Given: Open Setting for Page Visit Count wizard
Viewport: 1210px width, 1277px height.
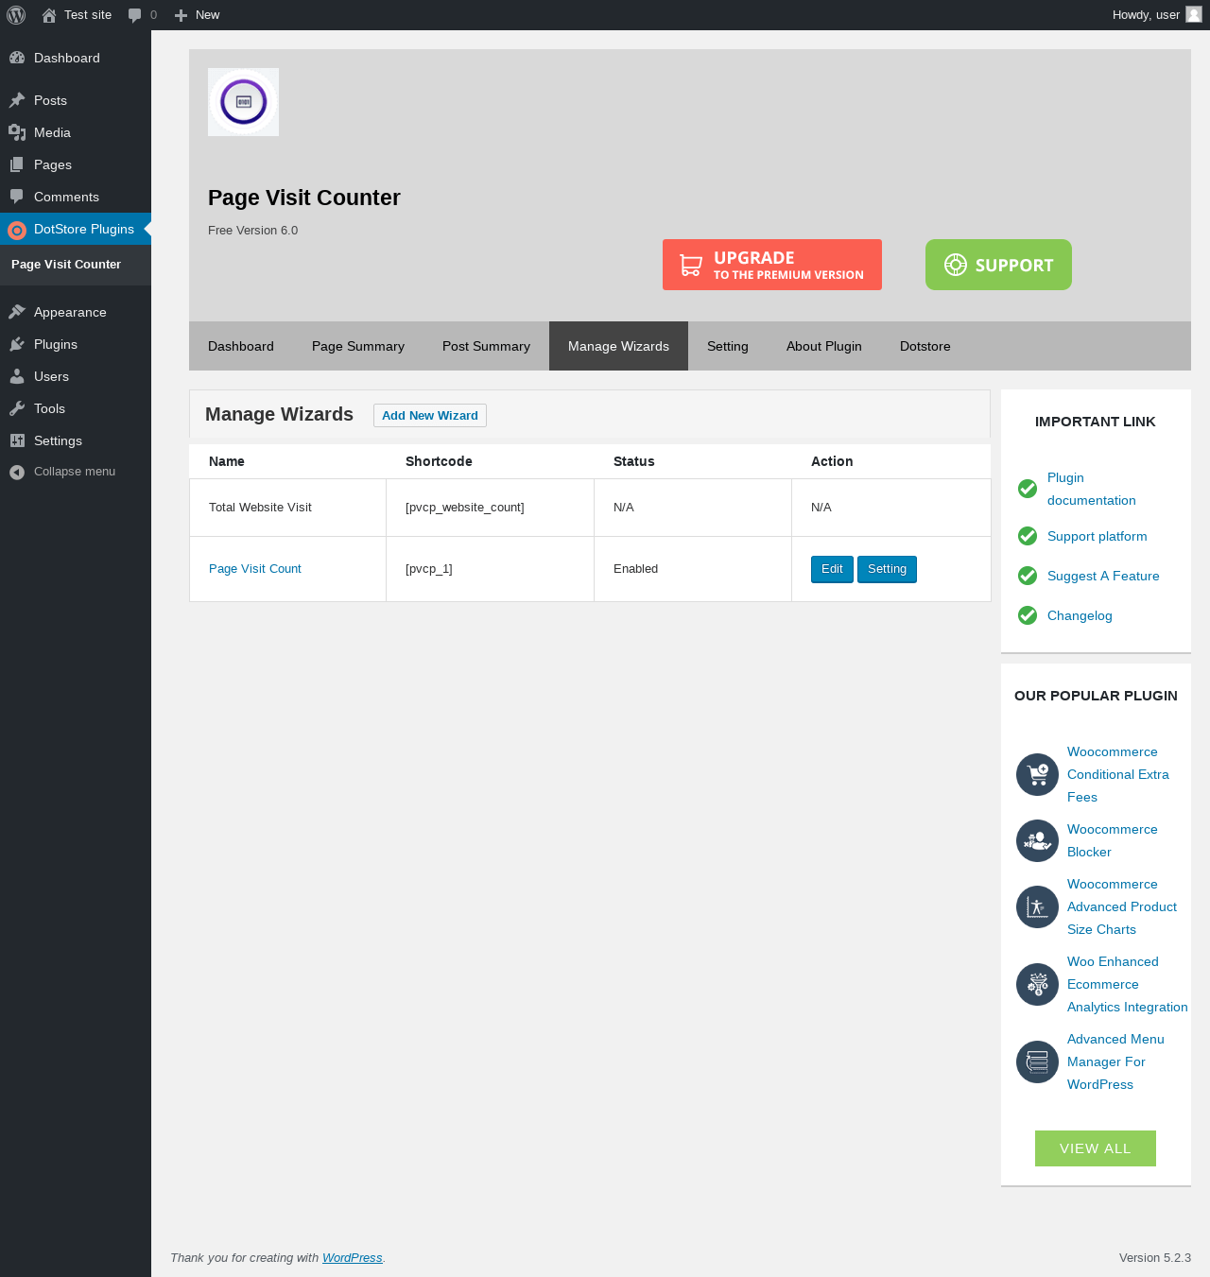Looking at the screenshot, I should 887,569.
